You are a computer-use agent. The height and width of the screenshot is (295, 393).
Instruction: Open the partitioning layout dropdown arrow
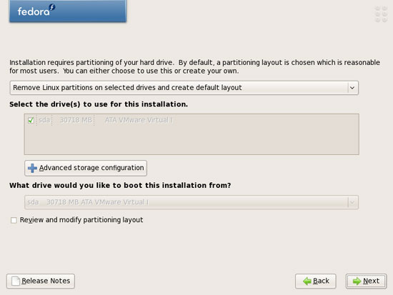352,88
